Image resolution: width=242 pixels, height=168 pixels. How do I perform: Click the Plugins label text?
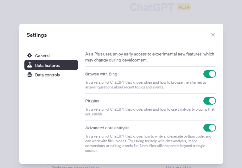click(x=92, y=101)
